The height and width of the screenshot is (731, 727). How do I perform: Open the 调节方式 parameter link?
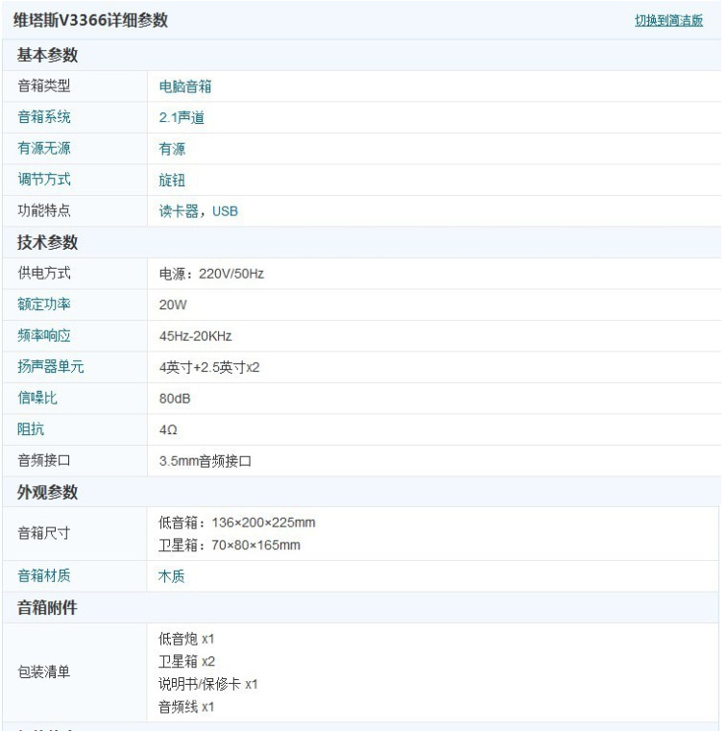coord(44,180)
